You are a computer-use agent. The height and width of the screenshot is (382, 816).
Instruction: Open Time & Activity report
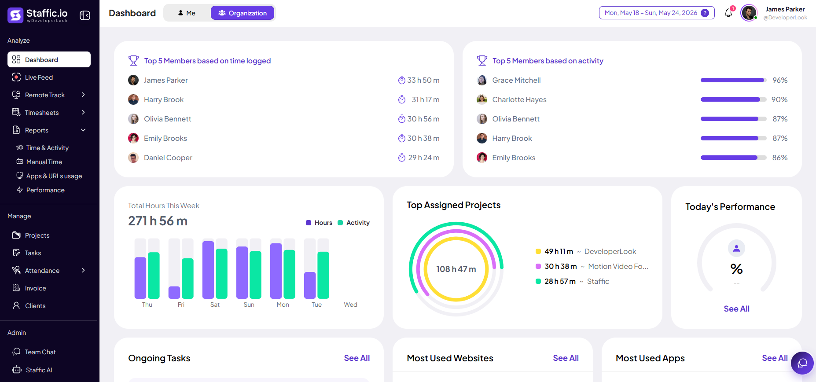point(47,147)
